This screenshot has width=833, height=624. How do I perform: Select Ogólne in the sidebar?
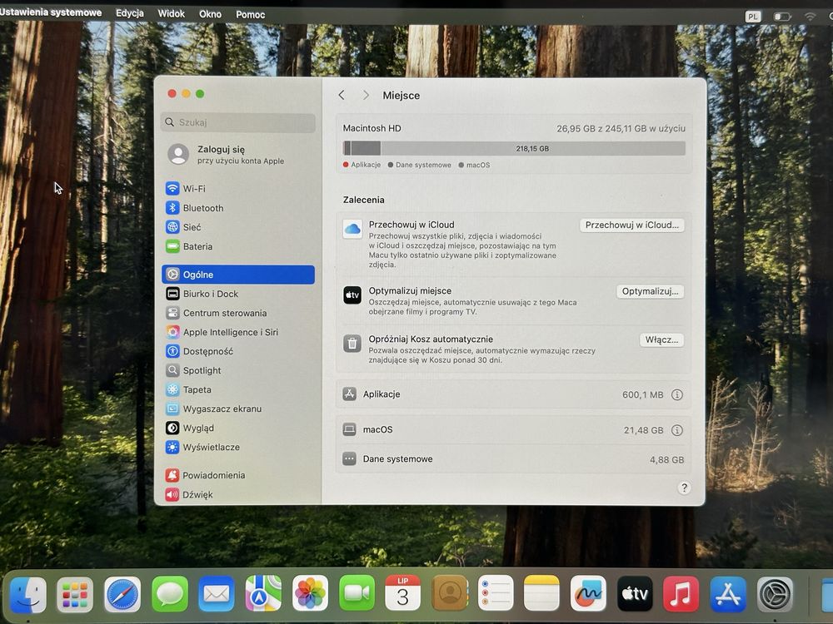click(238, 275)
